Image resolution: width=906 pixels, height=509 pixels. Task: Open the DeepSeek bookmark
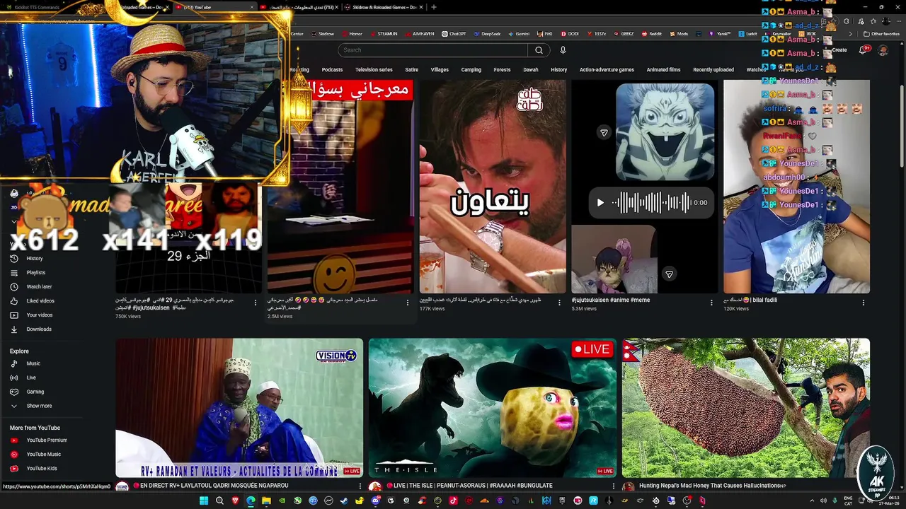point(486,33)
